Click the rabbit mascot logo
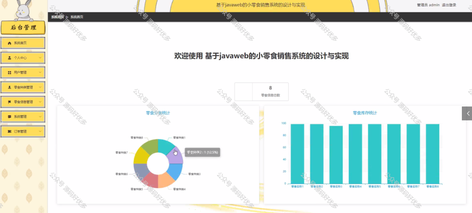The image size is (472, 213). pyautogui.click(x=23, y=11)
